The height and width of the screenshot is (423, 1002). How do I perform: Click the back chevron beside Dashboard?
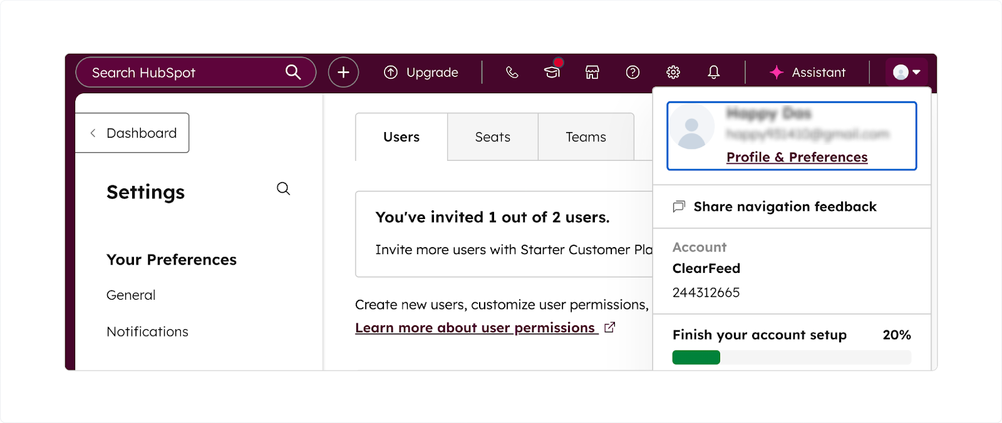tap(93, 133)
